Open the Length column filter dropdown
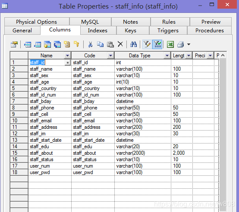239x212 pixels. coord(189,56)
